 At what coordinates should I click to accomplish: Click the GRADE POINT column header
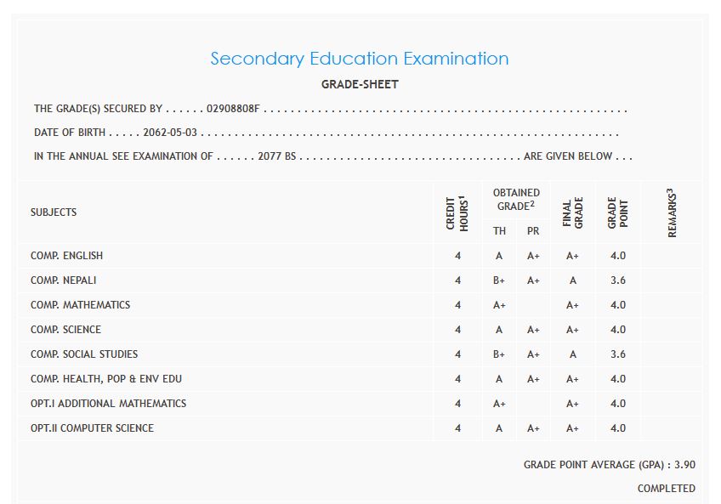click(x=617, y=212)
